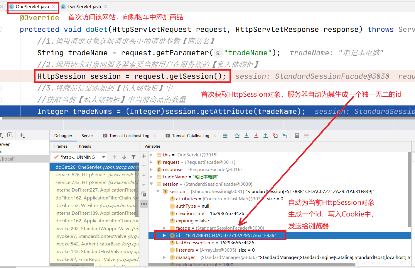Viewport: 415px width, 268px height.
Task: Select the invoke:542, AuthenticatorBase frame
Action: (95, 244)
